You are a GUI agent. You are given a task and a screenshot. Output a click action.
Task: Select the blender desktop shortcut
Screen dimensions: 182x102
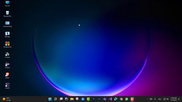[7, 35]
